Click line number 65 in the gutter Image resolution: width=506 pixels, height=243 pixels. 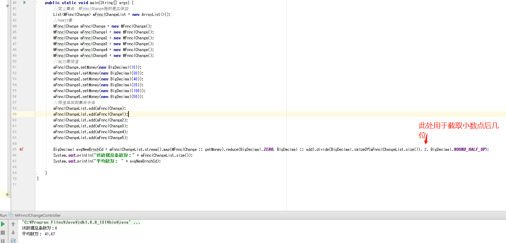14,149
